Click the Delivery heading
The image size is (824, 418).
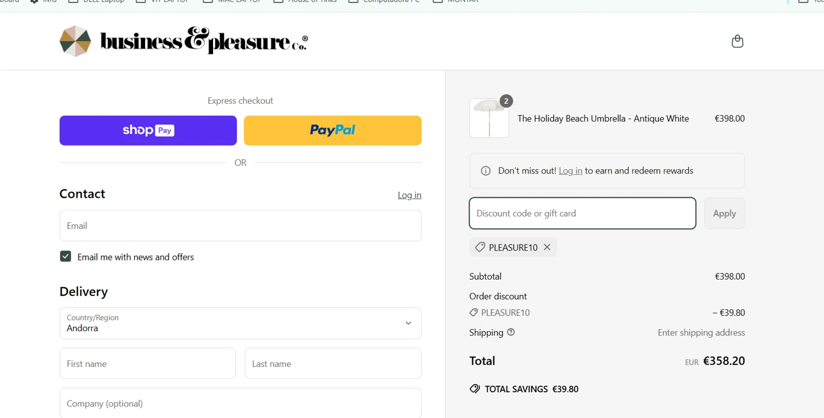83,291
